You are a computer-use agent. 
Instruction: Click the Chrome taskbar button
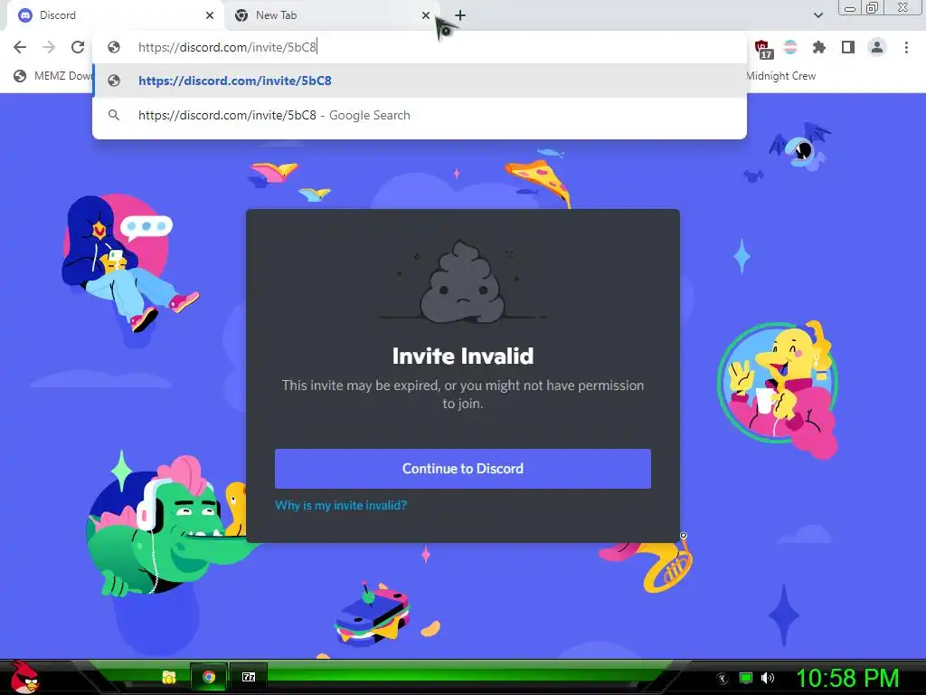[209, 677]
